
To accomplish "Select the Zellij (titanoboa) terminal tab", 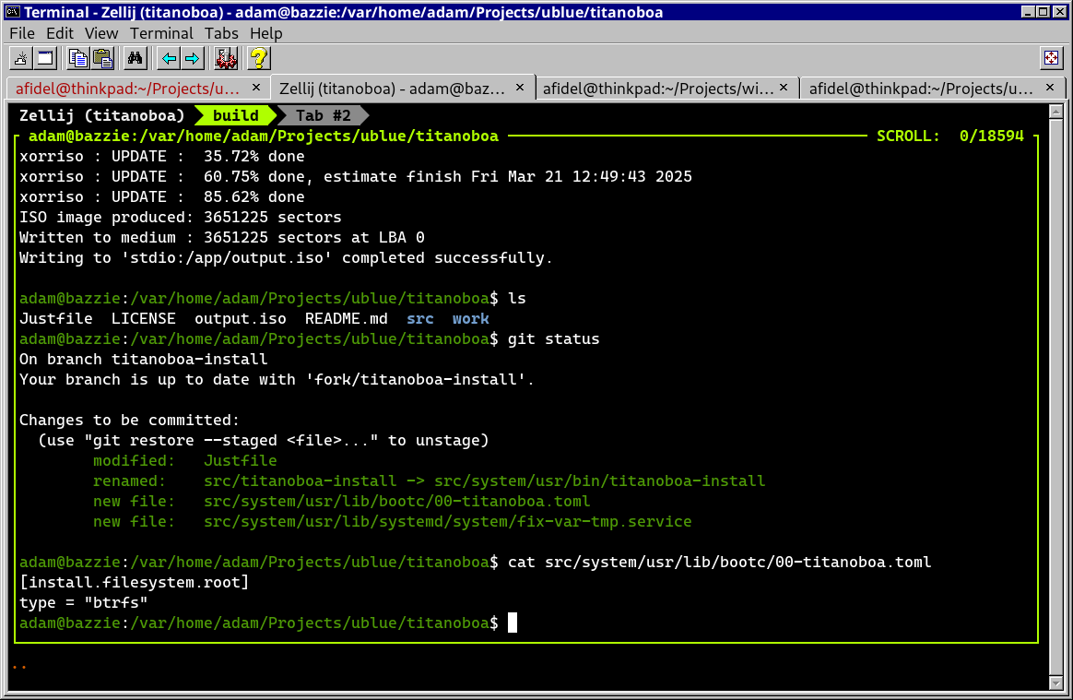I will [392, 89].
